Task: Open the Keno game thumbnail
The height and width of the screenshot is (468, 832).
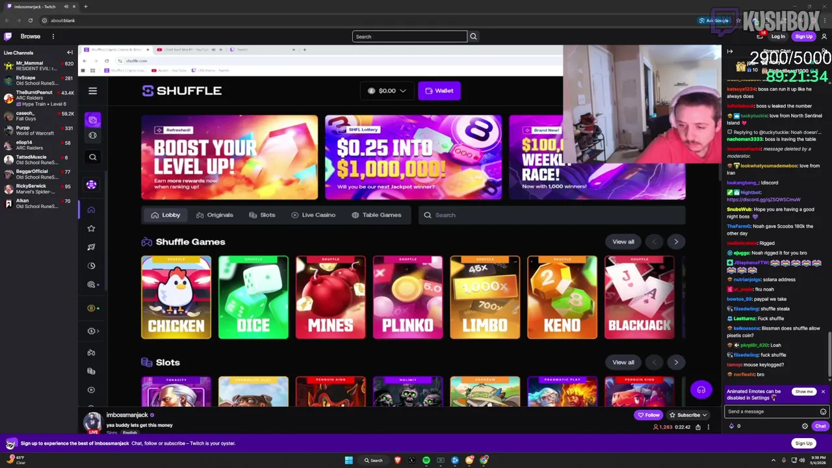Action: 562,298
